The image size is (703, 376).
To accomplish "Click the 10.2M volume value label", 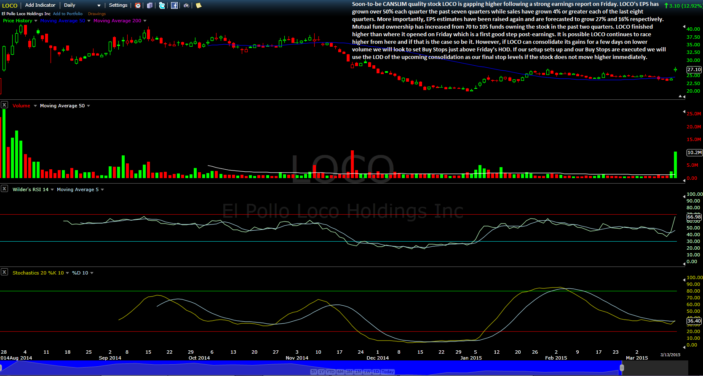I will (695, 152).
